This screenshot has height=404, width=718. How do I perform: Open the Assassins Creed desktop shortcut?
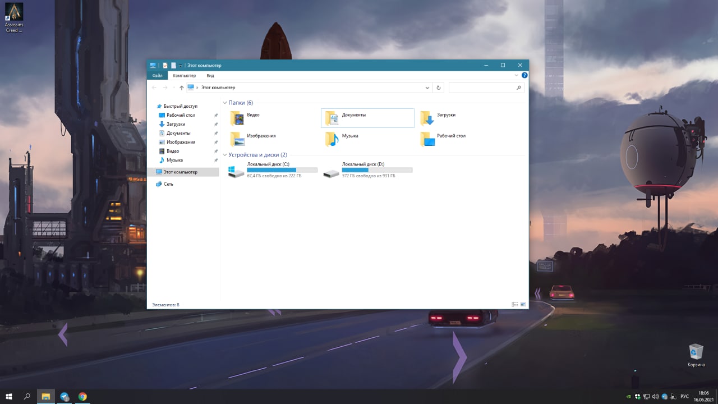point(13,18)
